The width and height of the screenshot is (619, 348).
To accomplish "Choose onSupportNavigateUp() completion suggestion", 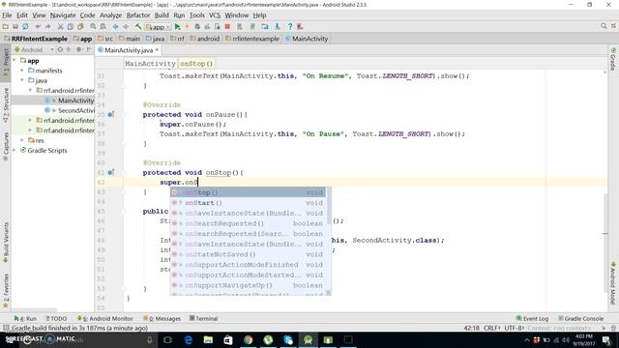I will [248, 285].
